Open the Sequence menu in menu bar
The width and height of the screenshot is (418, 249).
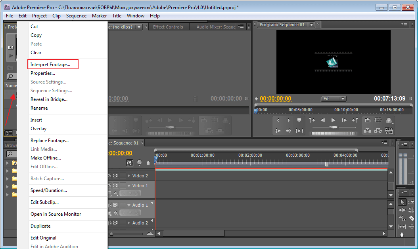click(76, 16)
